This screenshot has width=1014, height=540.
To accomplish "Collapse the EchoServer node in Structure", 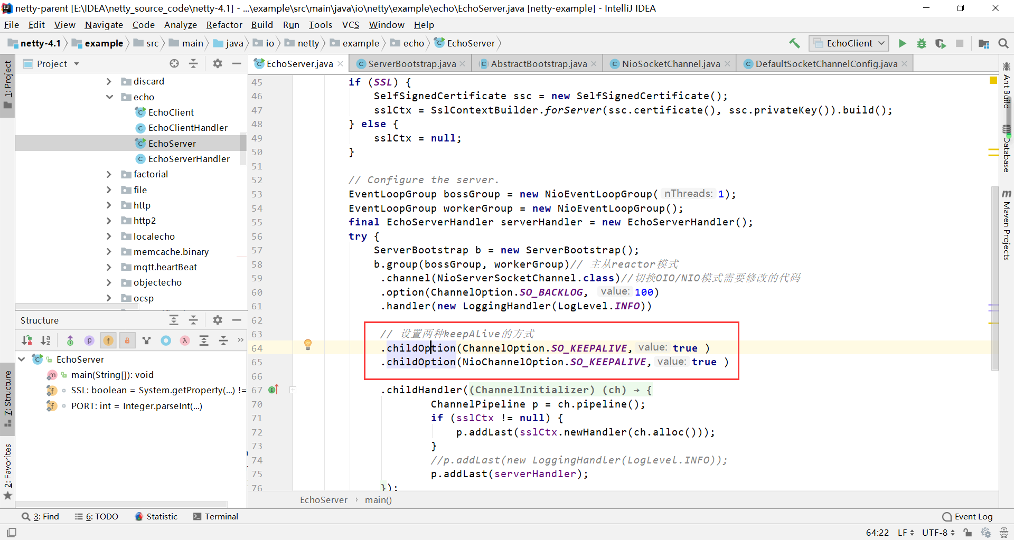I will [x=22, y=359].
